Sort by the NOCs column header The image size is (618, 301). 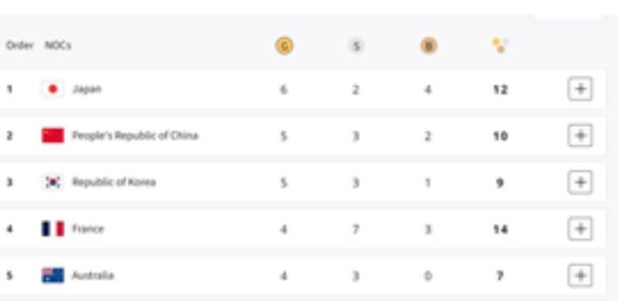pyautogui.click(x=58, y=46)
